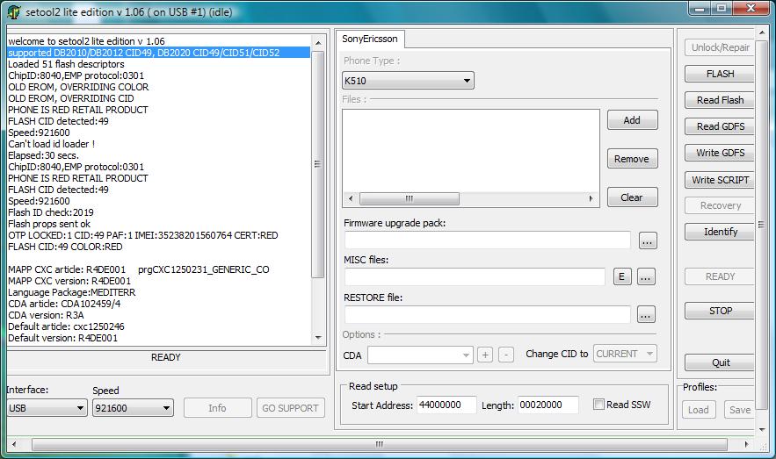Open the CDA combo box
Screen dimensions: 776x459
(420, 355)
